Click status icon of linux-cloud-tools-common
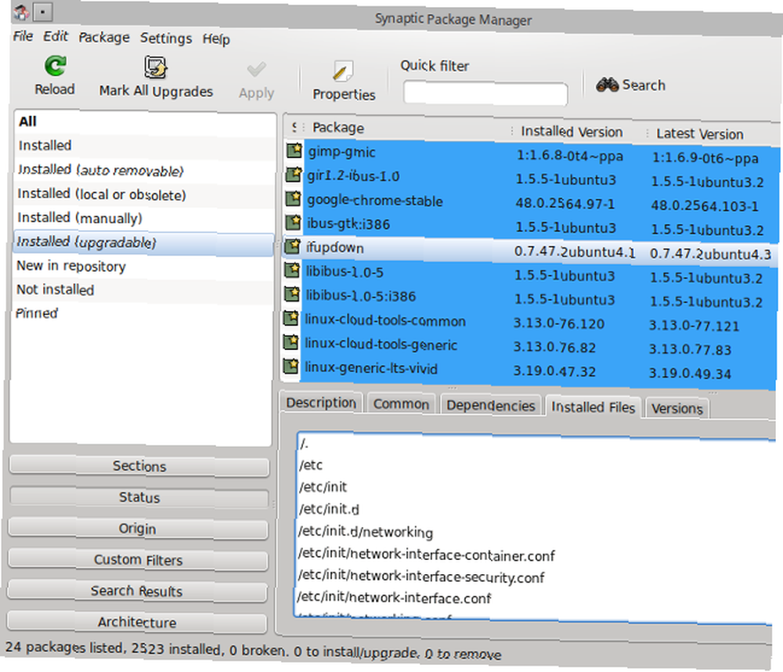The width and height of the screenshot is (783, 672). 290,318
